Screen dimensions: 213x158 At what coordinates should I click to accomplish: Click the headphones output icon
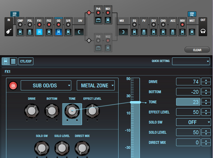point(203,32)
